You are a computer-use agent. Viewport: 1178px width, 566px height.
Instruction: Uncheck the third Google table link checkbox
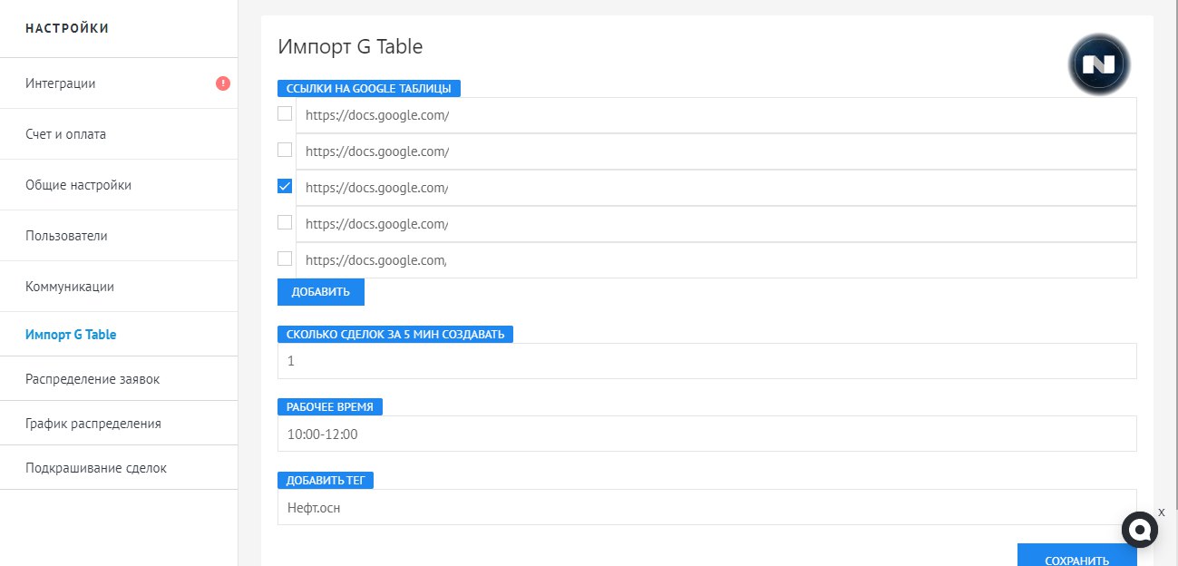[x=285, y=186]
